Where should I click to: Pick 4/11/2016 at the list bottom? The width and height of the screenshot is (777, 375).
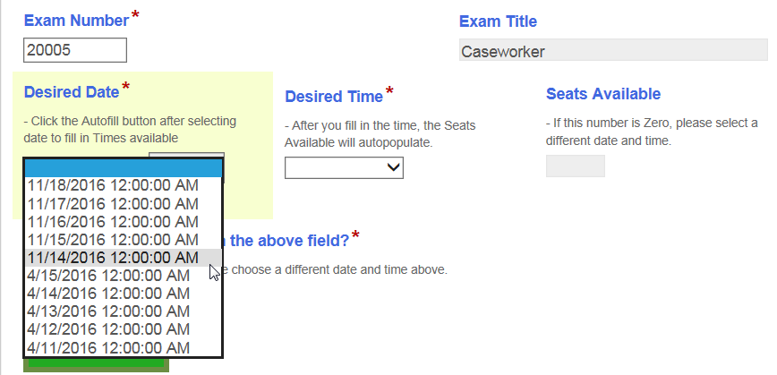pos(108,347)
